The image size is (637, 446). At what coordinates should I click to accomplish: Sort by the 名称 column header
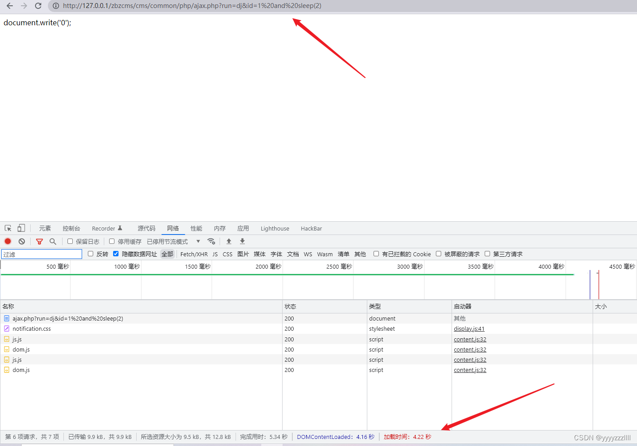141,306
